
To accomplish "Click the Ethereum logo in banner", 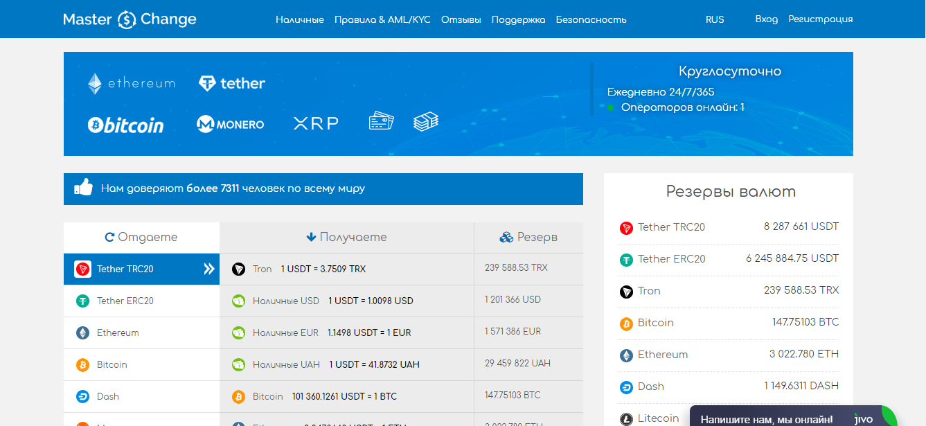I will [131, 84].
